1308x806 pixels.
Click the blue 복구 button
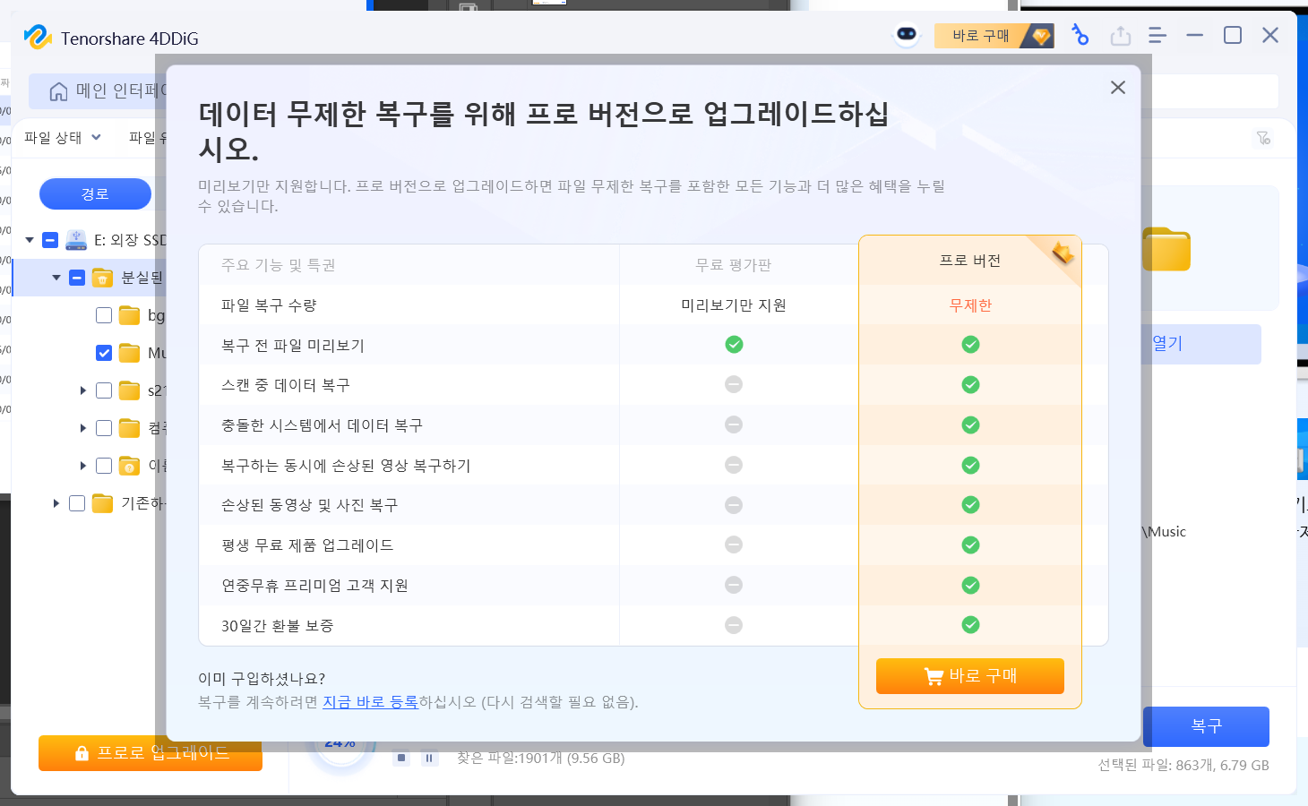[1206, 726]
